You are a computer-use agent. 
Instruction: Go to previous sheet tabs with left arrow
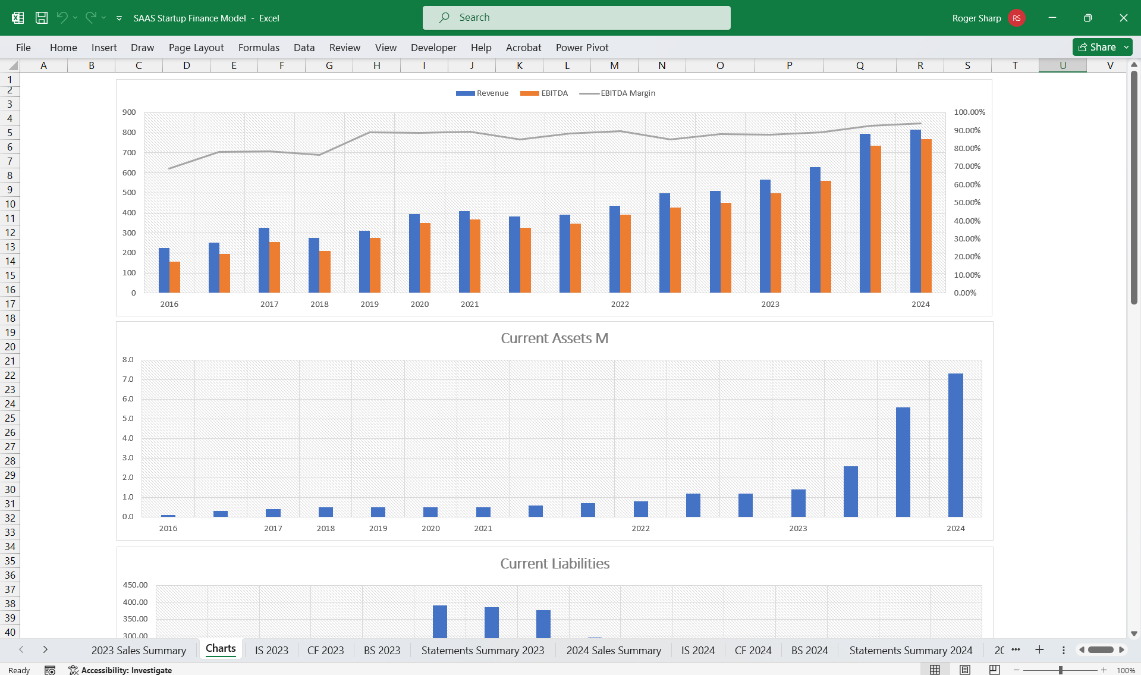point(21,650)
